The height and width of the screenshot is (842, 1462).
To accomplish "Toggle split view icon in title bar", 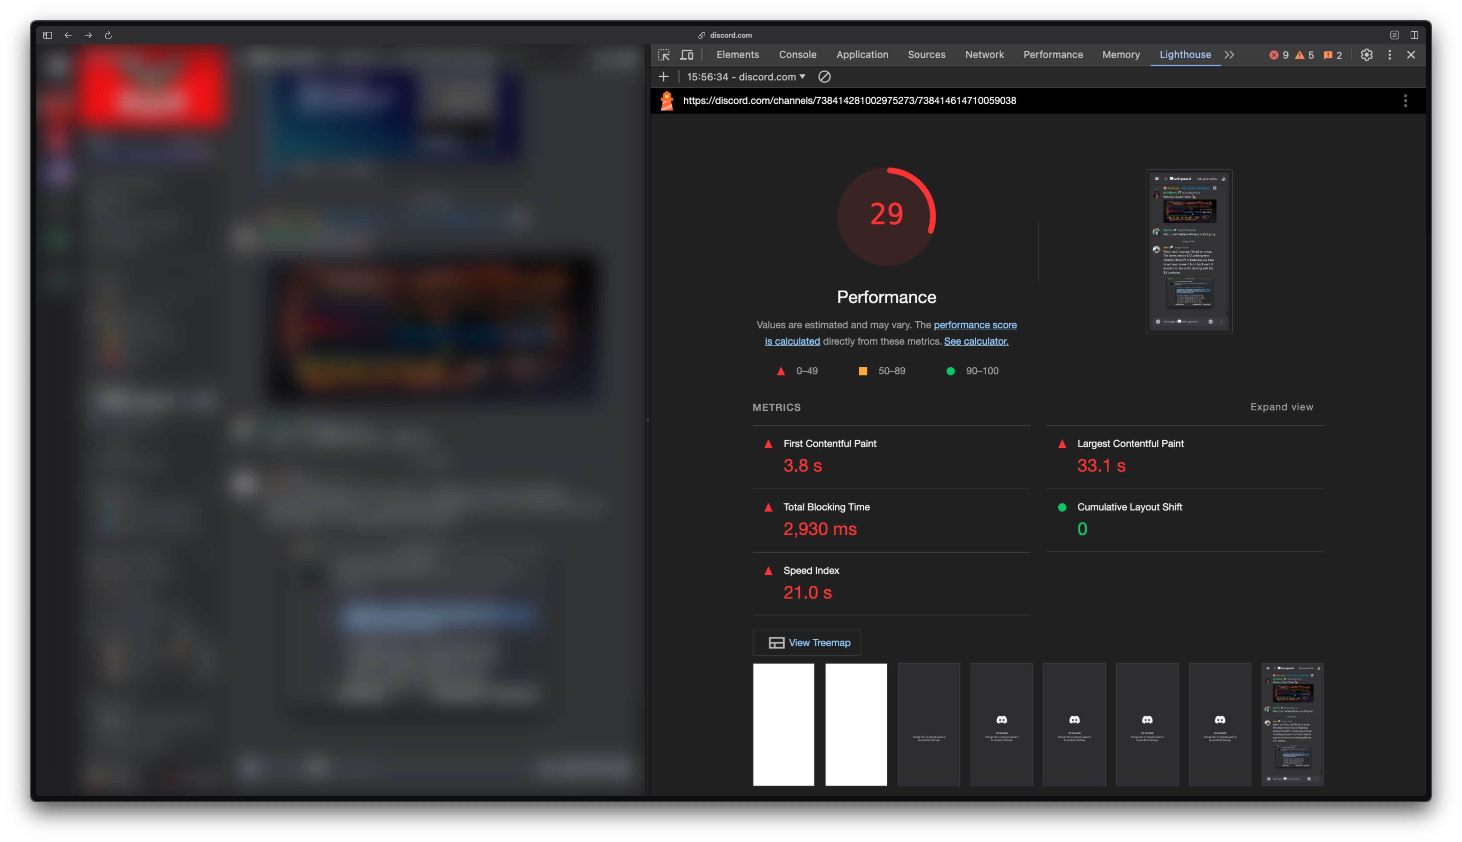I will click(1414, 35).
